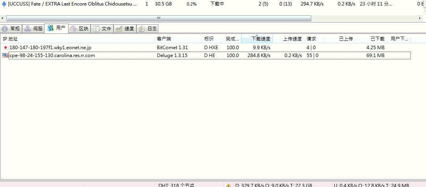
Task: Click the 30.5 GB size cell of torrent
Action: tap(163, 4)
